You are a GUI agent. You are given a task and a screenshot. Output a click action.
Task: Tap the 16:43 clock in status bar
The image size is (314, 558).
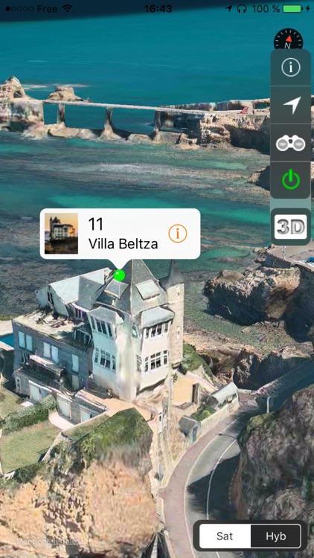pyautogui.click(x=158, y=9)
